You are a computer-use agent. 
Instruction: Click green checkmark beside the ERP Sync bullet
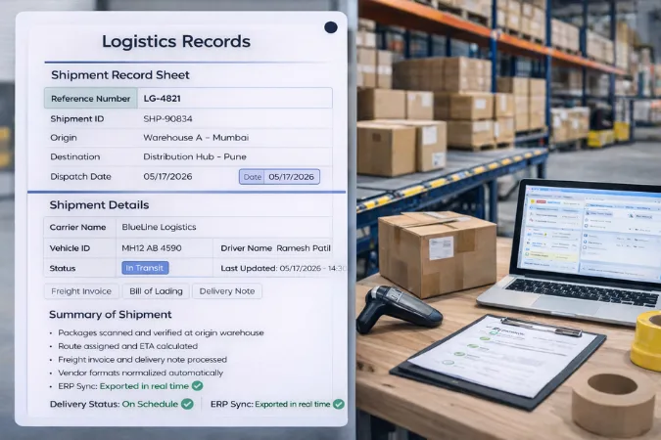click(197, 386)
